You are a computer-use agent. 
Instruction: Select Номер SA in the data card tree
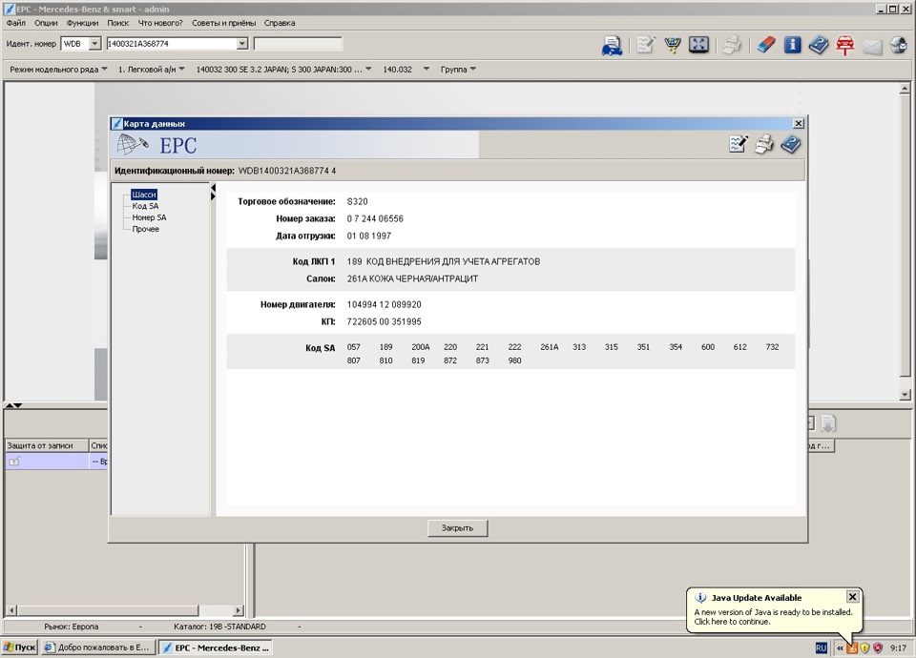click(149, 217)
